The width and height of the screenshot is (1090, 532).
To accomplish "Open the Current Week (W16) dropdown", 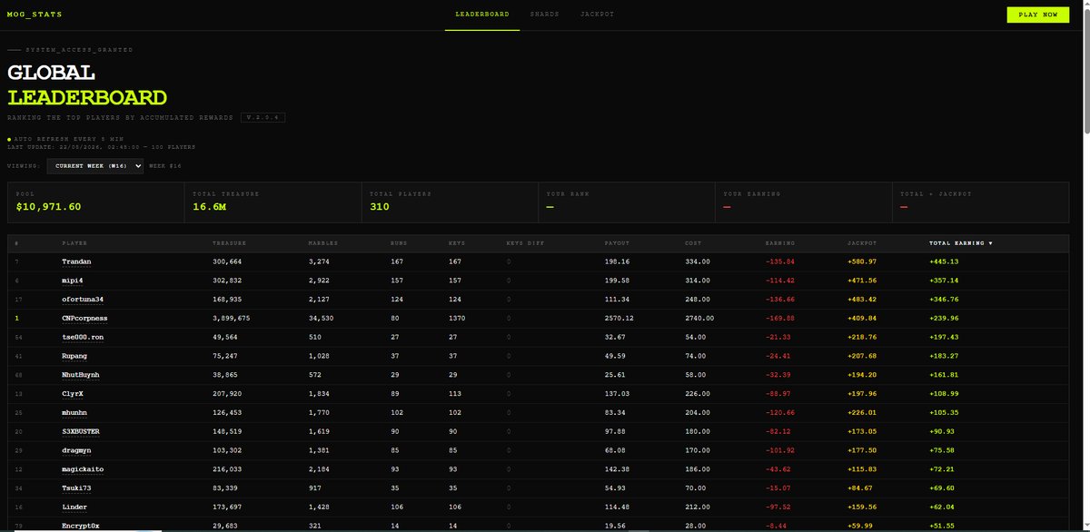I will click(x=95, y=166).
